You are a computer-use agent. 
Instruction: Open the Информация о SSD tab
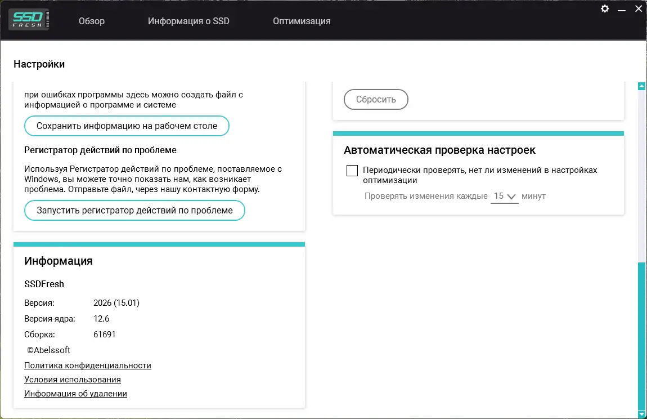click(x=188, y=21)
